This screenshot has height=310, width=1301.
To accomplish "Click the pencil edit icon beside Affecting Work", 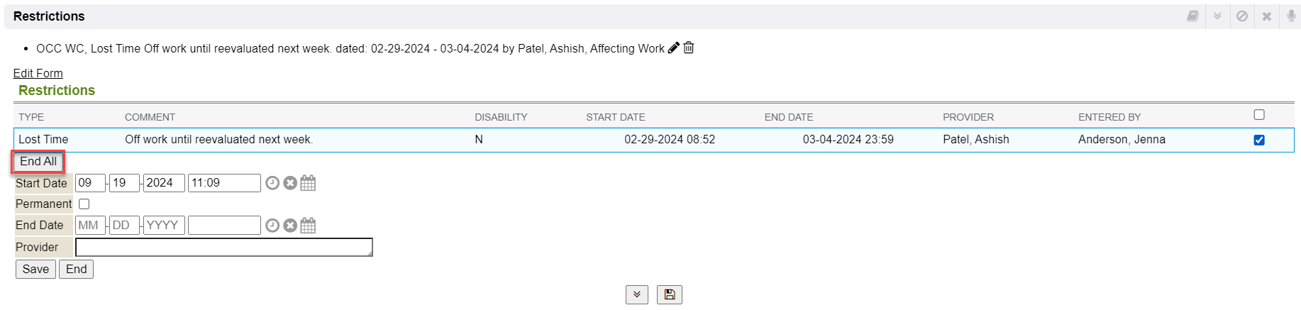I will click(673, 48).
